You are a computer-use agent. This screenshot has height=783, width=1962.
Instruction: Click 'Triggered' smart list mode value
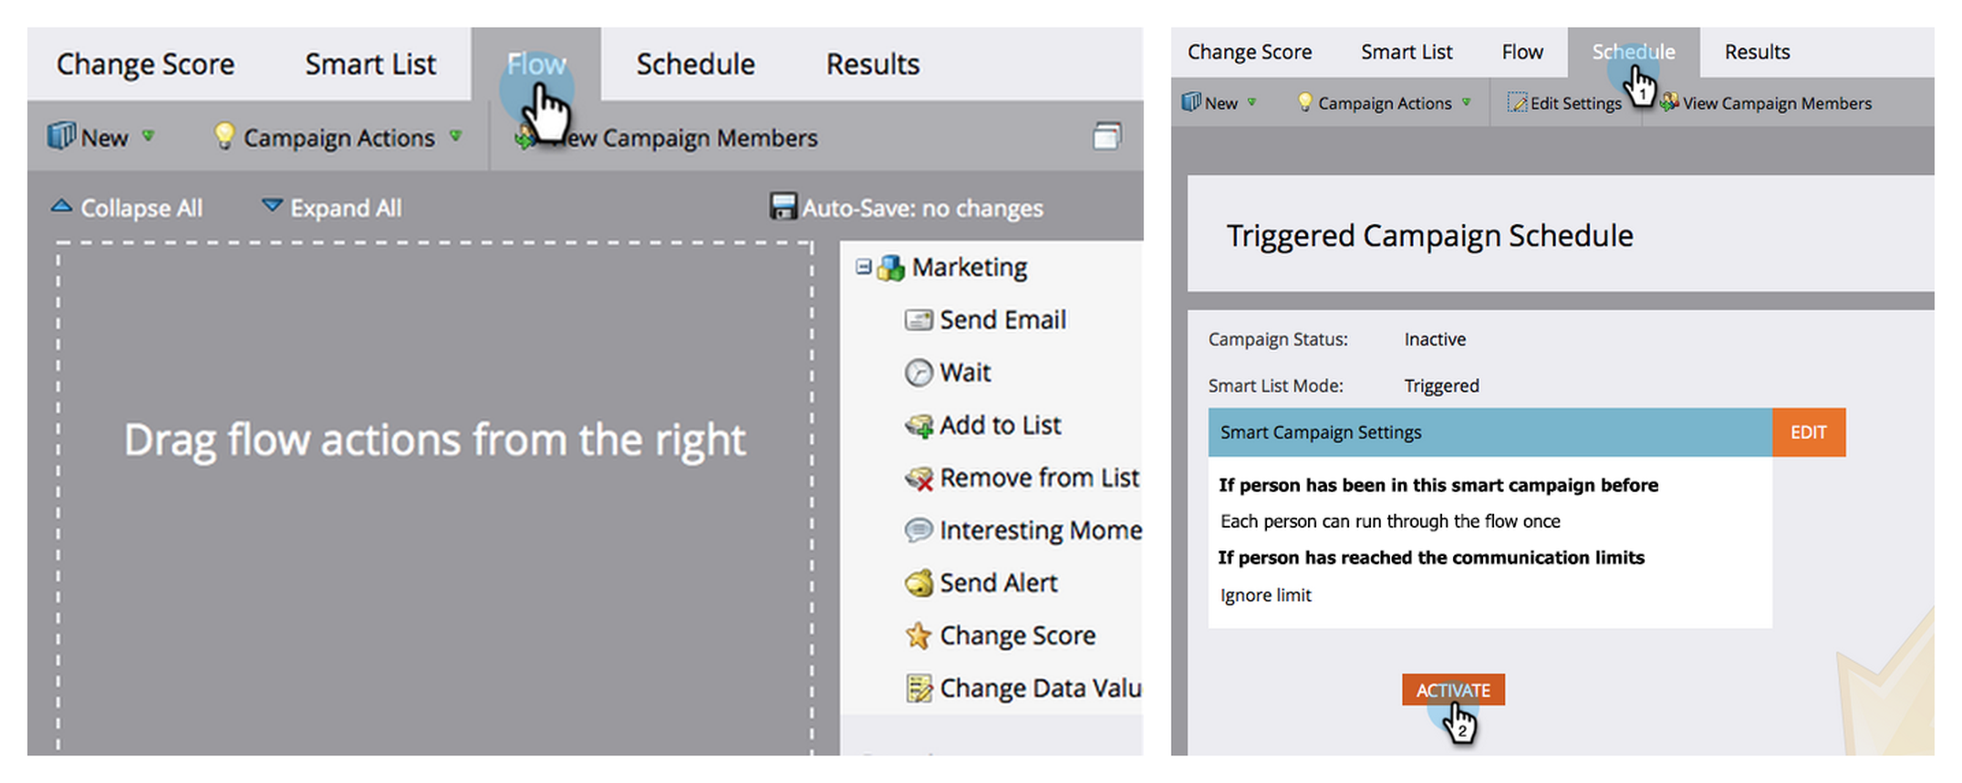(1441, 386)
